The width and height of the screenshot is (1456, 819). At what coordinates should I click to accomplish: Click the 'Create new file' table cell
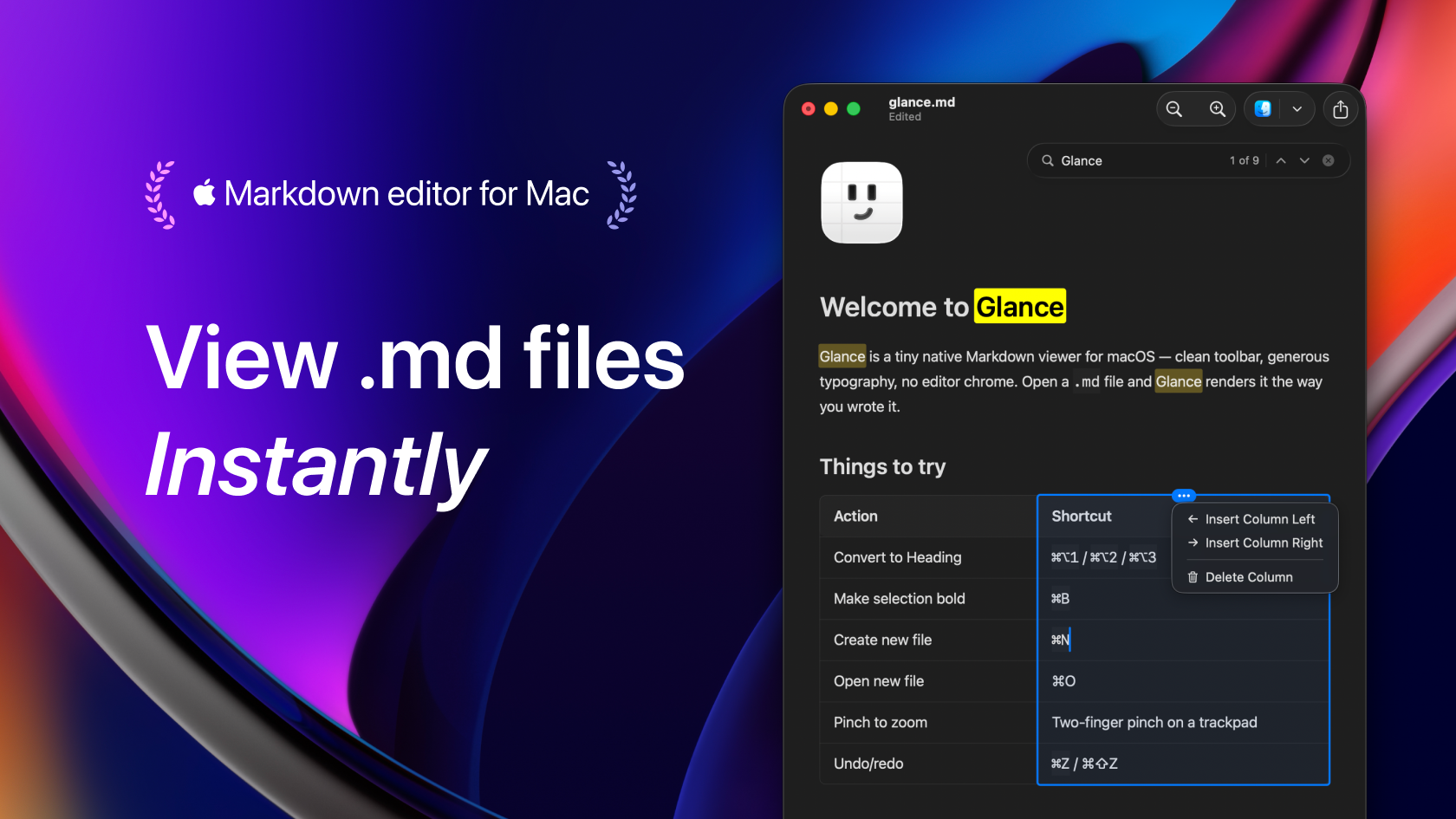pyautogui.click(x=928, y=640)
